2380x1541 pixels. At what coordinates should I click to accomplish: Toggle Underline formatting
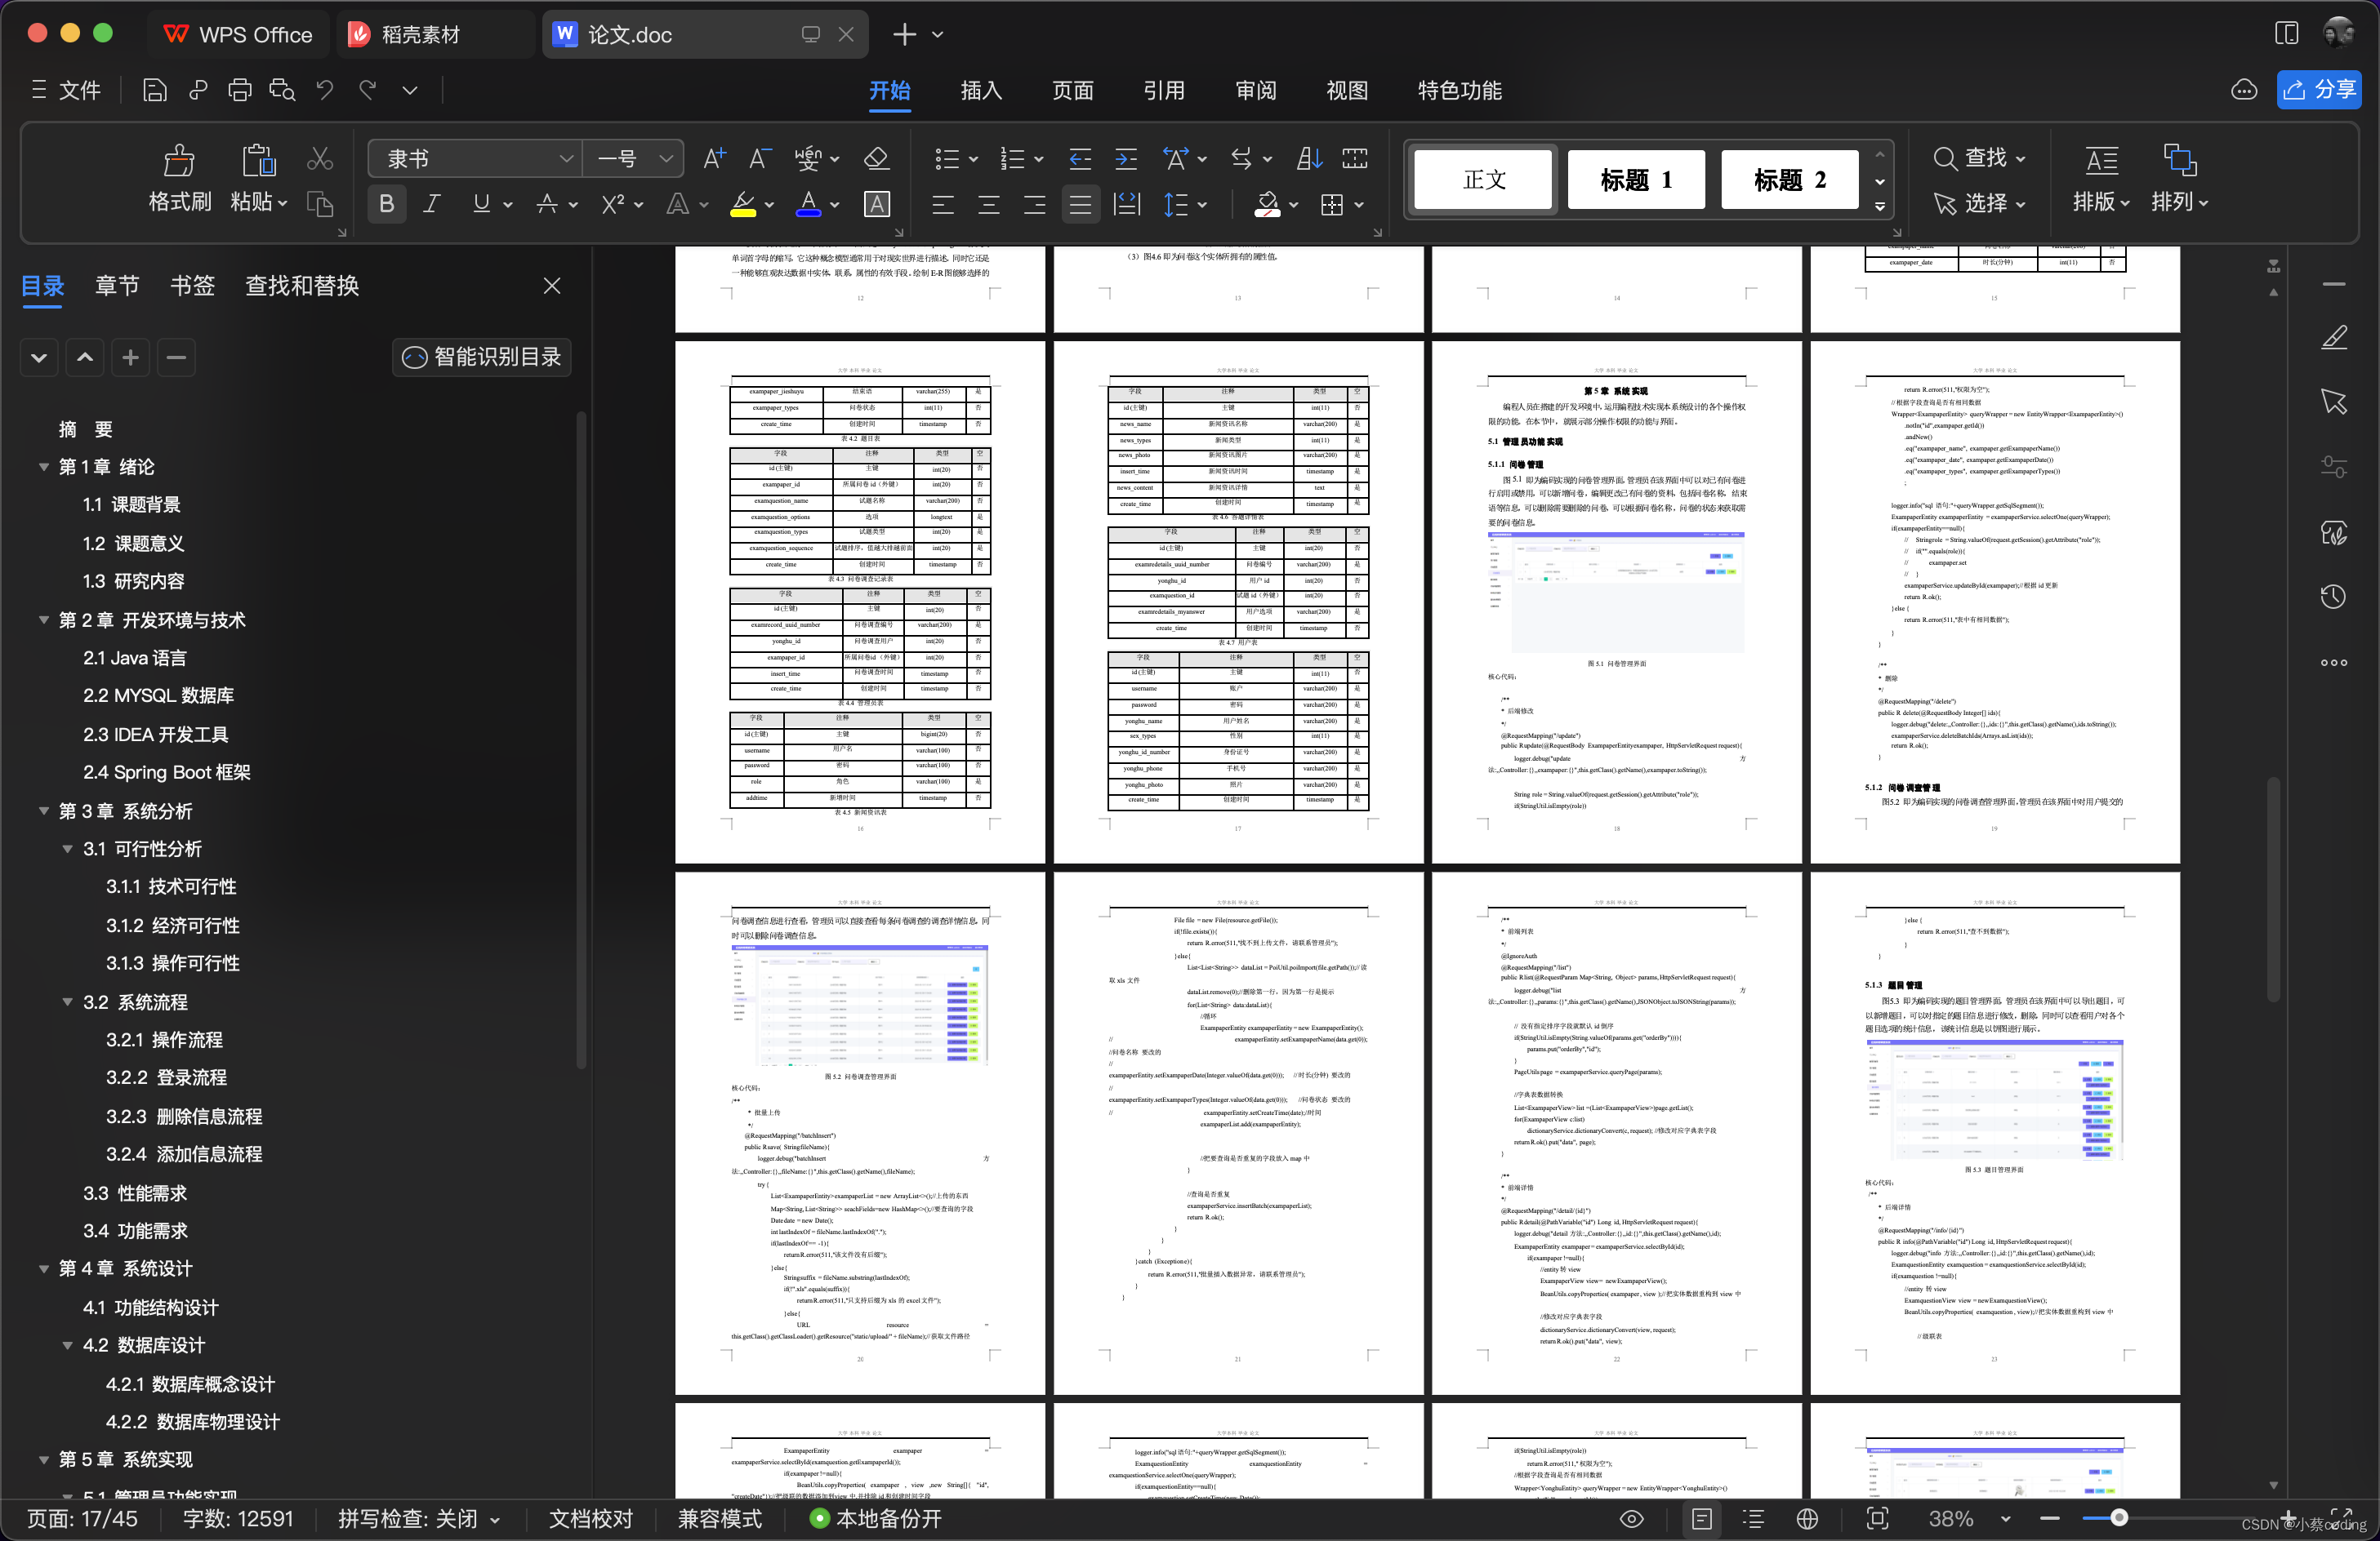click(x=481, y=204)
